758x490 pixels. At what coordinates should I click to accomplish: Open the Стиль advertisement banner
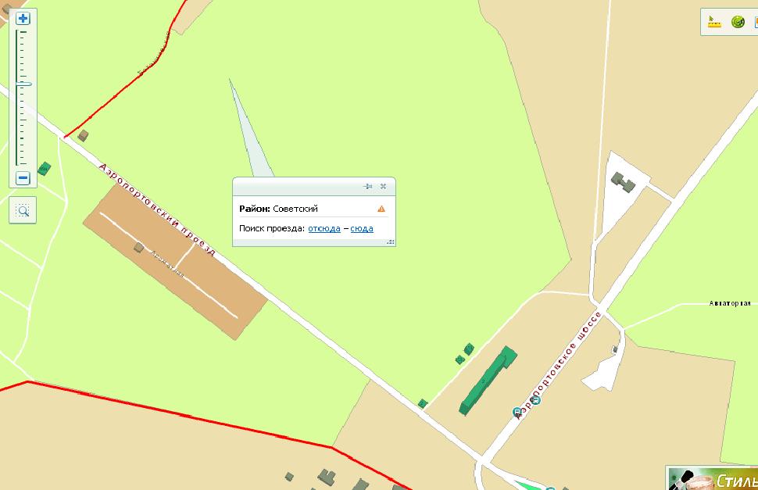click(x=712, y=478)
